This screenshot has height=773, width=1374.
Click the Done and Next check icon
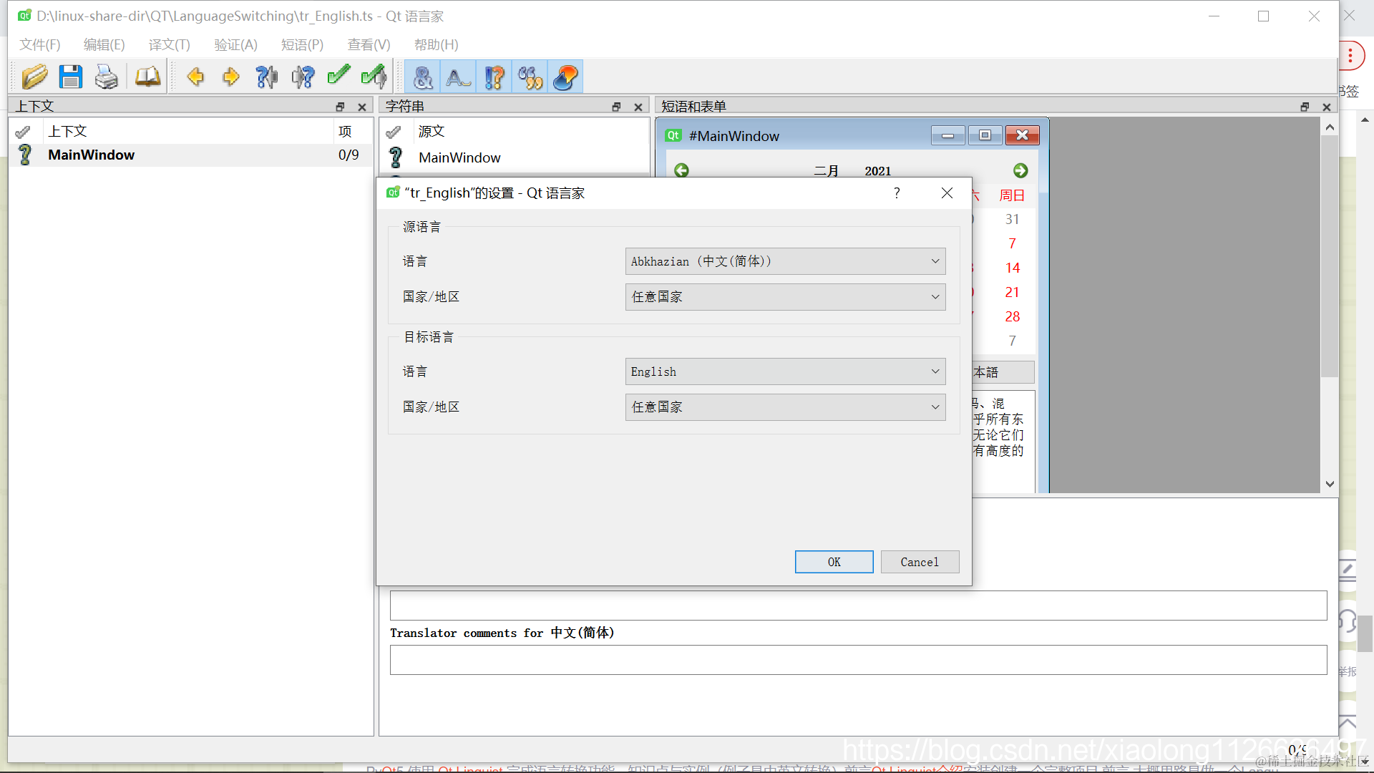pyautogui.click(x=374, y=77)
